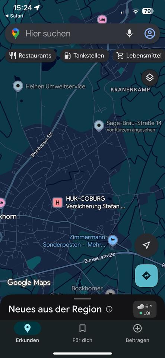Open the account profile icon

(x=150, y=34)
